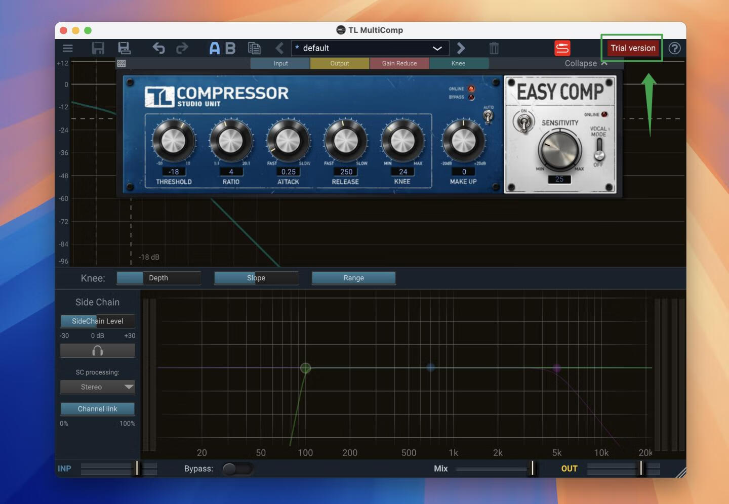729x504 pixels.
Task: Click the Knee Slope slider
Action: pyautogui.click(x=256, y=278)
